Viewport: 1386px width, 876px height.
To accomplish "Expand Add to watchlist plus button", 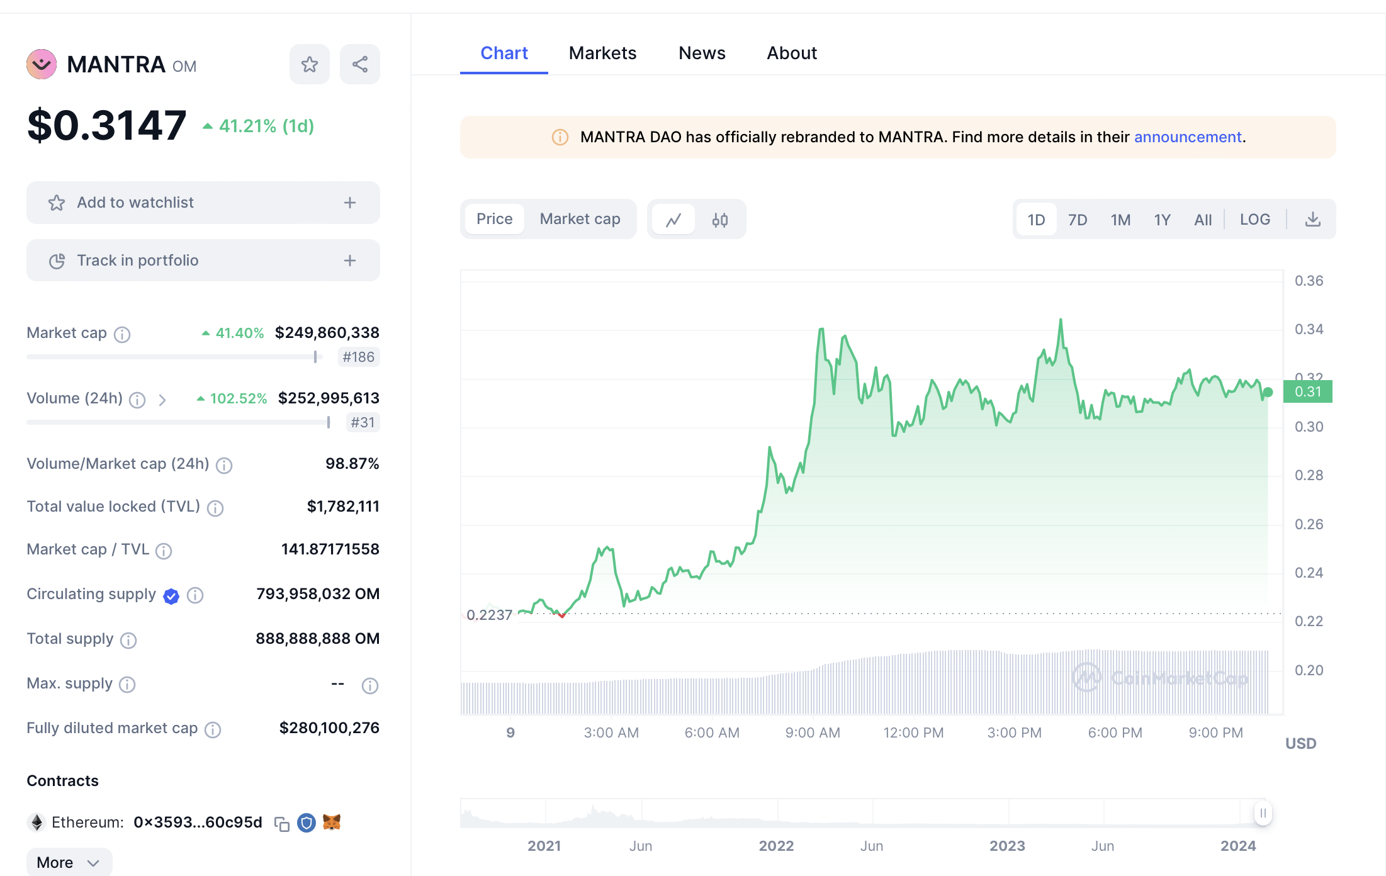I will (350, 203).
